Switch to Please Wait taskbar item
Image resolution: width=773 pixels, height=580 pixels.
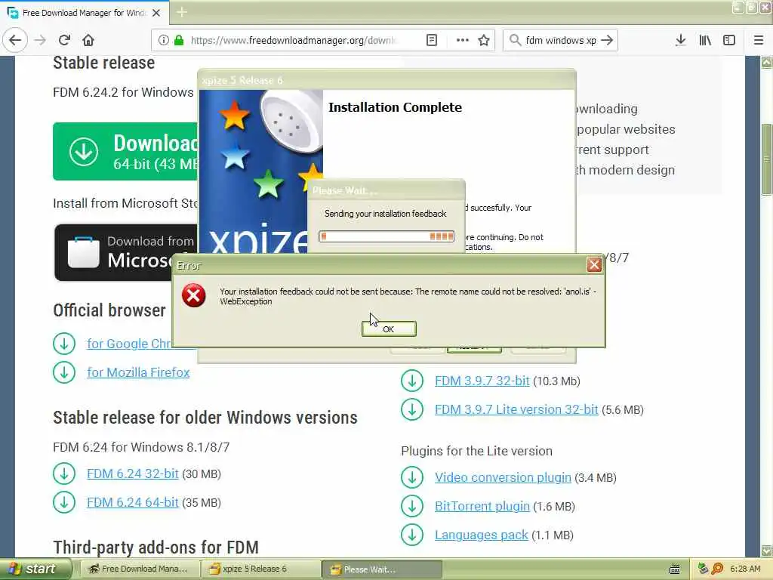point(382,569)
